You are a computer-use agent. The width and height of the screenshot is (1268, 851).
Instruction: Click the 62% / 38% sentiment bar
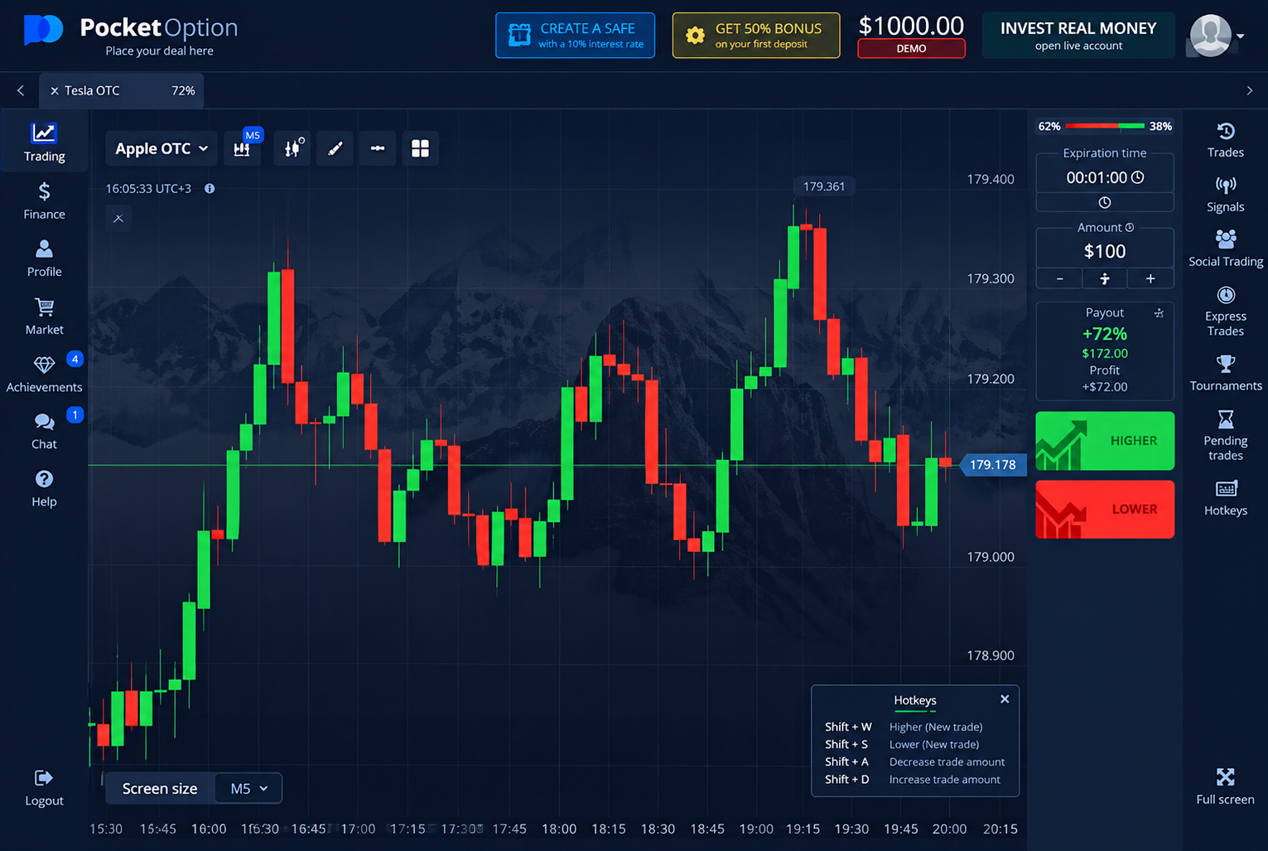pos(1104,126)
